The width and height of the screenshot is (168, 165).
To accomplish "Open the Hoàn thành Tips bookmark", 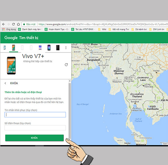I will click(x=57, y=29).
